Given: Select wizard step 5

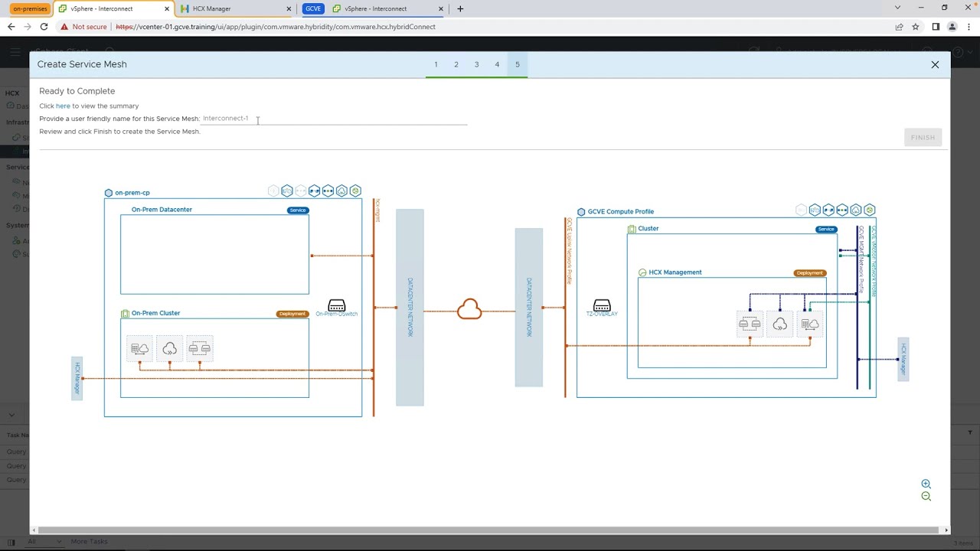Looking at the screenshot, I should click(x=518, y=64).
